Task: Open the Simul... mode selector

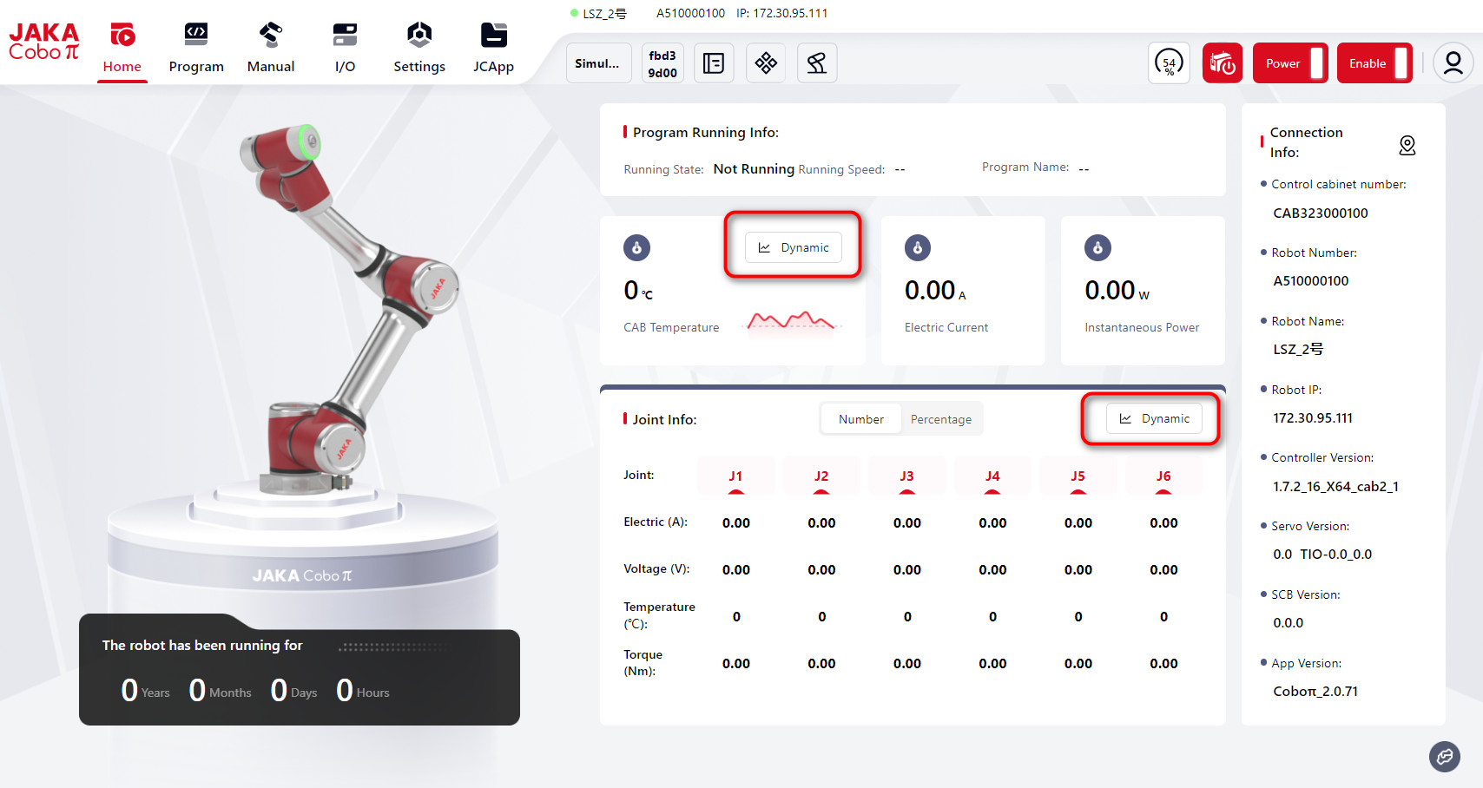Action: click(597, 63)
